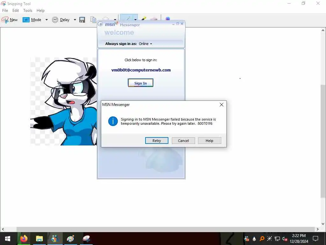Click the vertical scrollbar up arrow

click(x=323, y=30)
